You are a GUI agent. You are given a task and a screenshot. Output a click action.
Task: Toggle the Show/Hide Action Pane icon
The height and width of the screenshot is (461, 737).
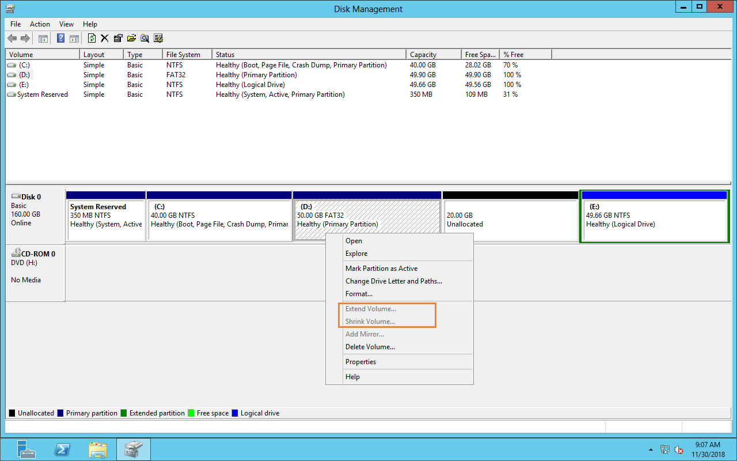[x=74, y=39]
